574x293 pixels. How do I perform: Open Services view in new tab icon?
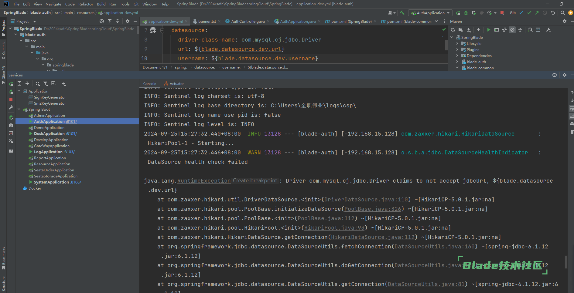(x=53, y=83)
